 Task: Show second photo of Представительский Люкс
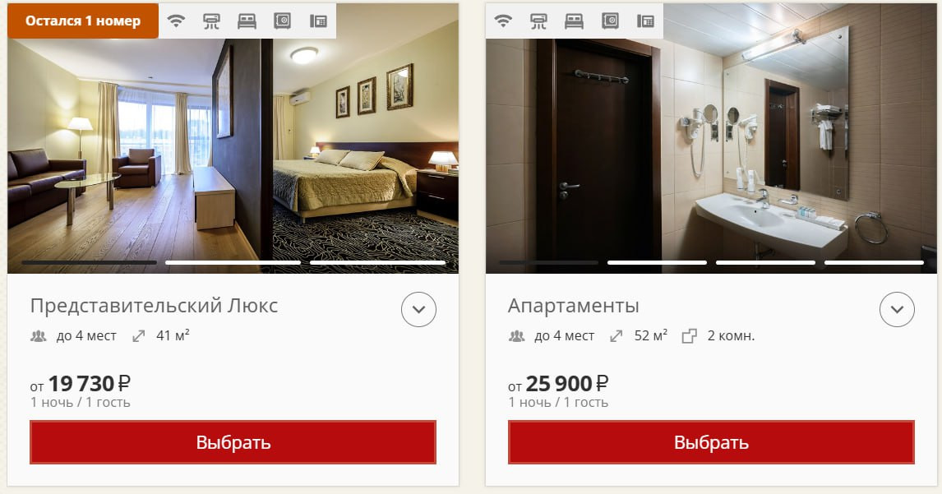pos(233,263)
